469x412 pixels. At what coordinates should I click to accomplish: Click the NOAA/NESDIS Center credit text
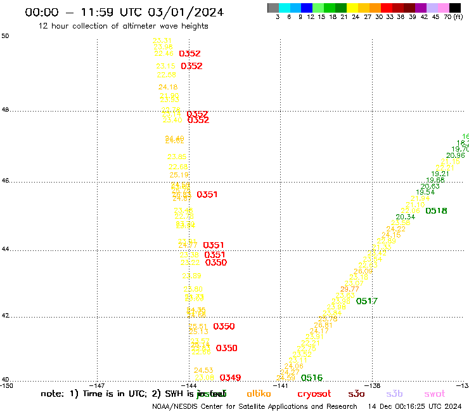coord(255,406)
